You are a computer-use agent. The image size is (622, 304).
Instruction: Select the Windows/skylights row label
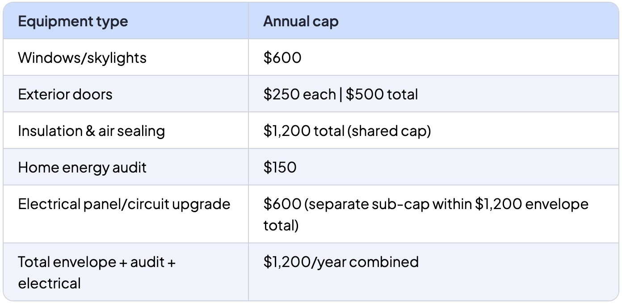coord(82,58)
